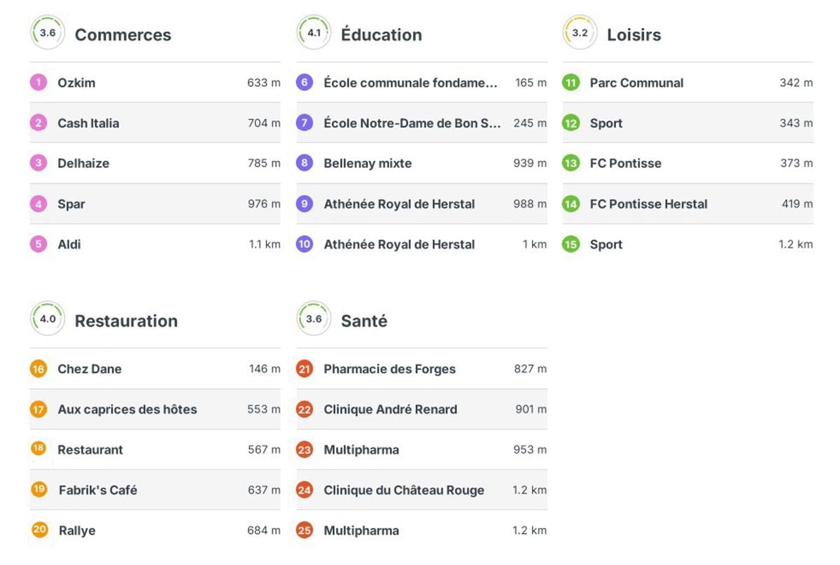Select the FC Pontisse Herstal name

[649, 204]
